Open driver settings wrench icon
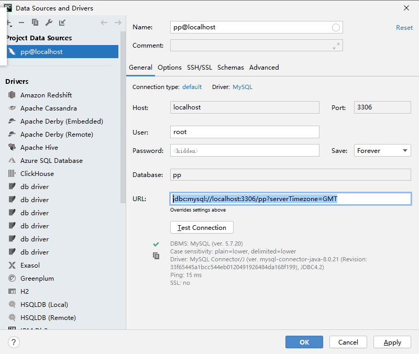The width and height of the screenshot is (419, 354). tap(49, 23)
